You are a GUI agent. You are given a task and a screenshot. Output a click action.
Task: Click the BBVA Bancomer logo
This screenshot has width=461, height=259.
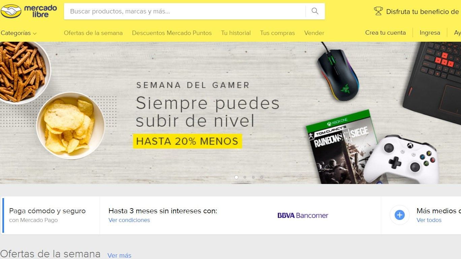point(303,215)
